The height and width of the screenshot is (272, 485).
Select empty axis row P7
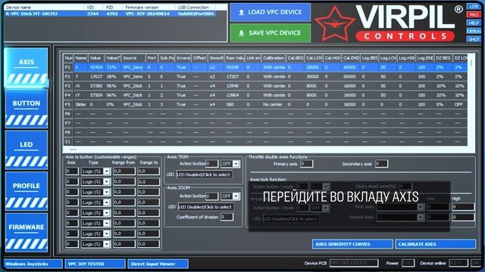(x=265, y=123)
